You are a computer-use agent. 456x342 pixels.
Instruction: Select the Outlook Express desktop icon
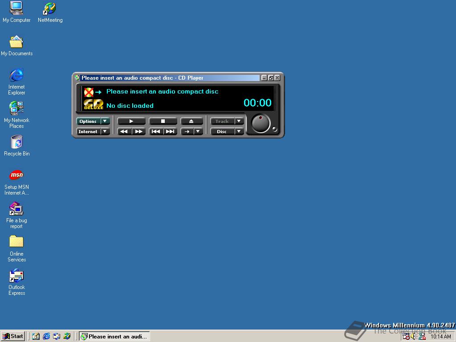pyautogui.click(x=16, y=282)
